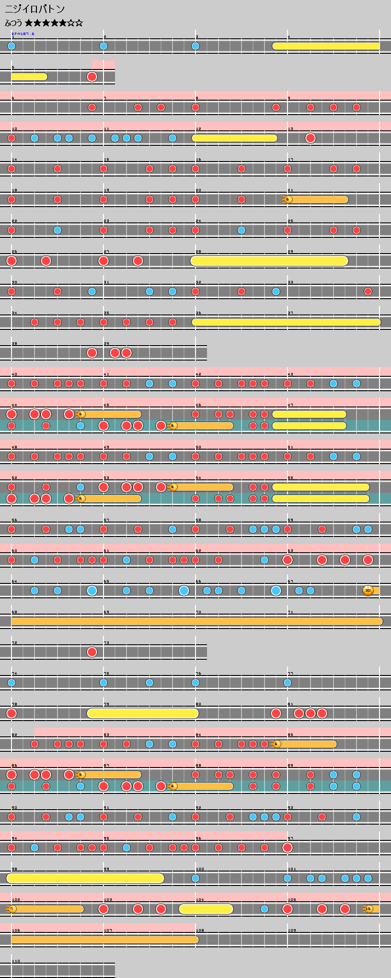This screenshot has height=978, width=391.
Task: Click the large red note starting measure 26
Action: click(11, 261)
